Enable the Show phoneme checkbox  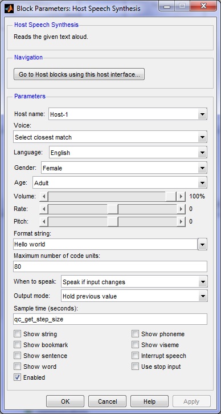(135, 334)
